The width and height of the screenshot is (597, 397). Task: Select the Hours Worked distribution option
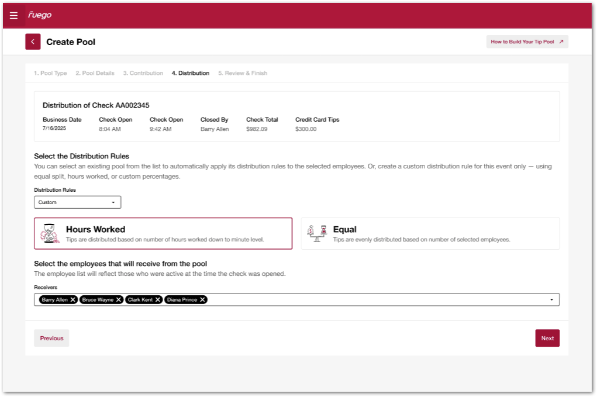(x=164, y=233)
